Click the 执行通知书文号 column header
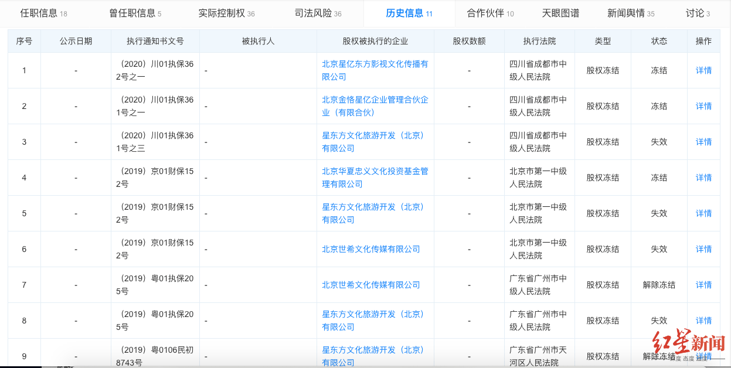This screenshot has width=731, height=368. [155, 41]
